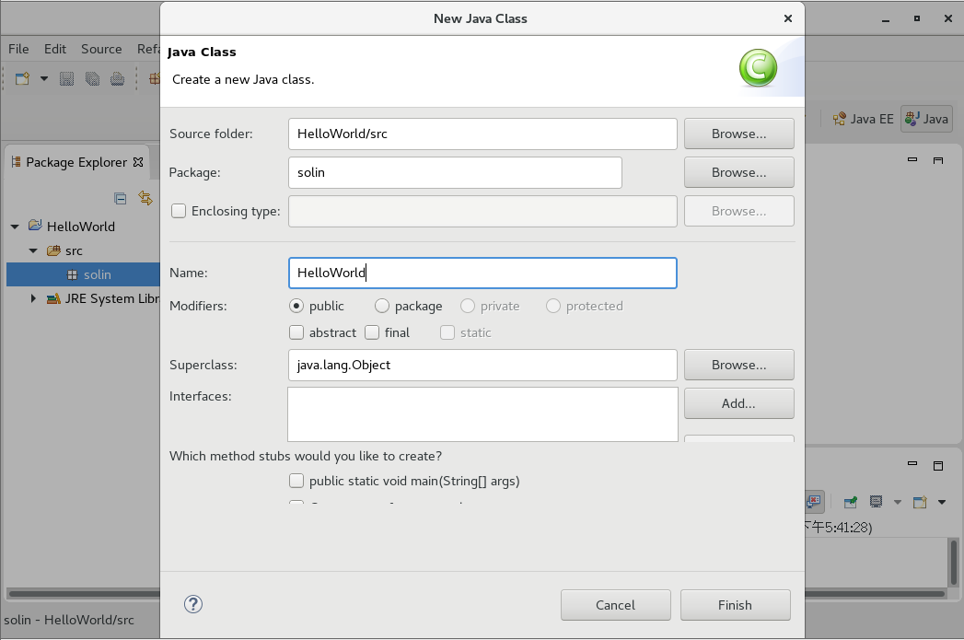Collapse all in Package Explorer

[120, 198]
